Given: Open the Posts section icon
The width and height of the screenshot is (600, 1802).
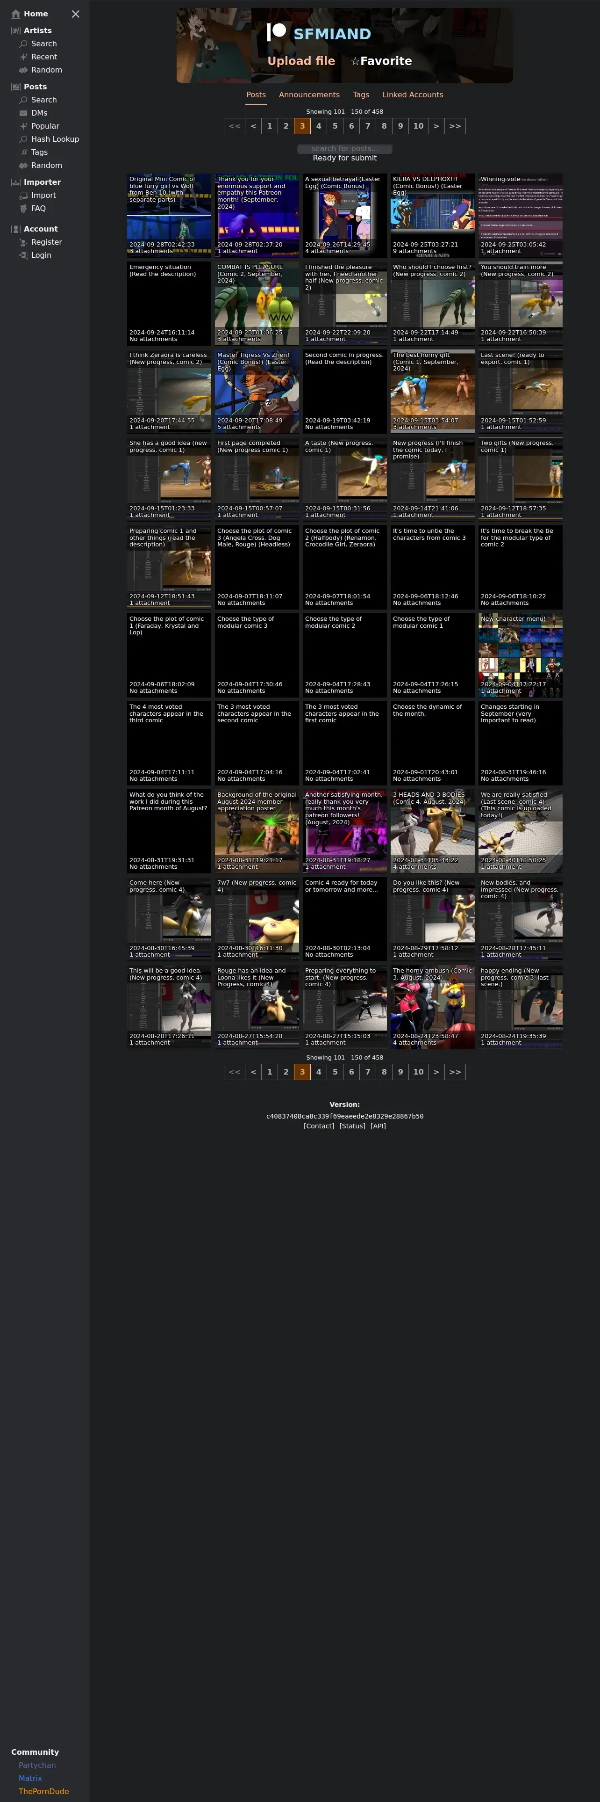Looking at the screenshot, I should 15,87.
